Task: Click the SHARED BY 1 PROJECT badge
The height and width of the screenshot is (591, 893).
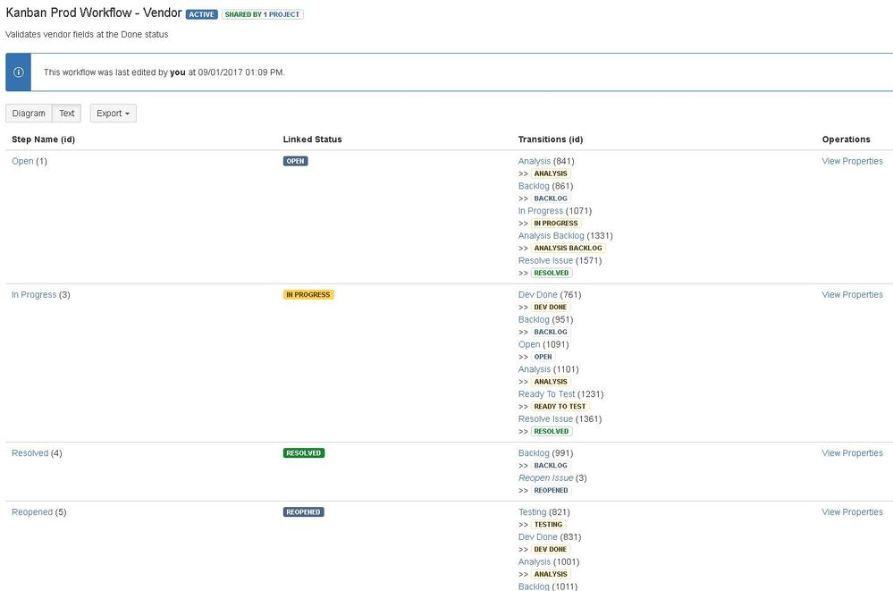Action: [x=263, y=14]
